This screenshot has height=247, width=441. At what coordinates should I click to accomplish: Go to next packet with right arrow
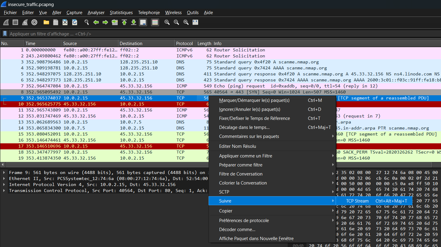click(105, 22)
